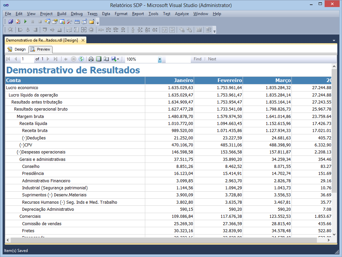342x257 pixels.
Task: Open the File menu
Action: click(x=8, y=14)
